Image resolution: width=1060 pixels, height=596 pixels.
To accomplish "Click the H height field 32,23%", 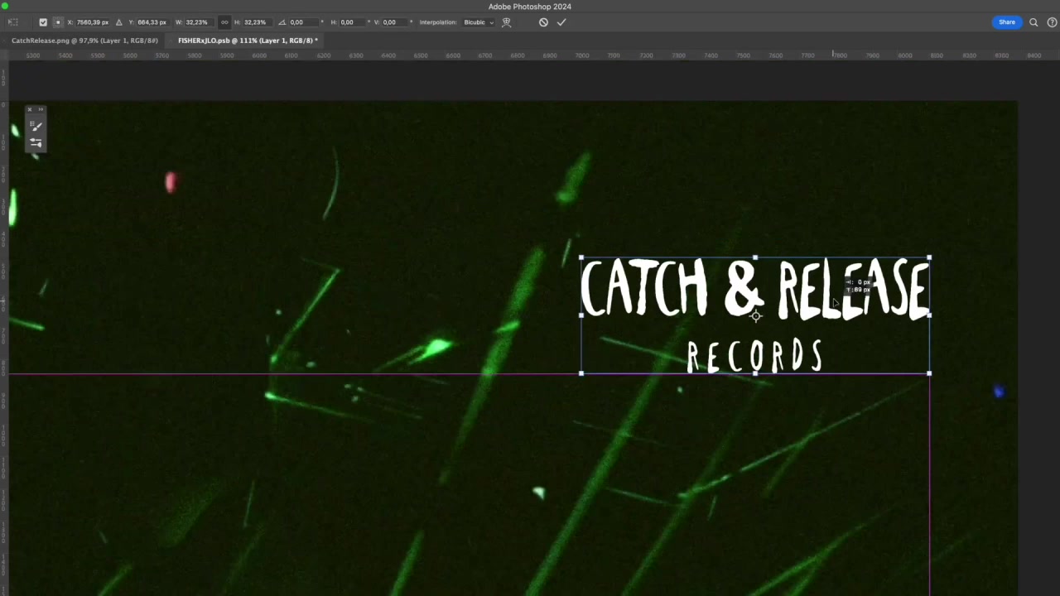I will pos(256,22).
